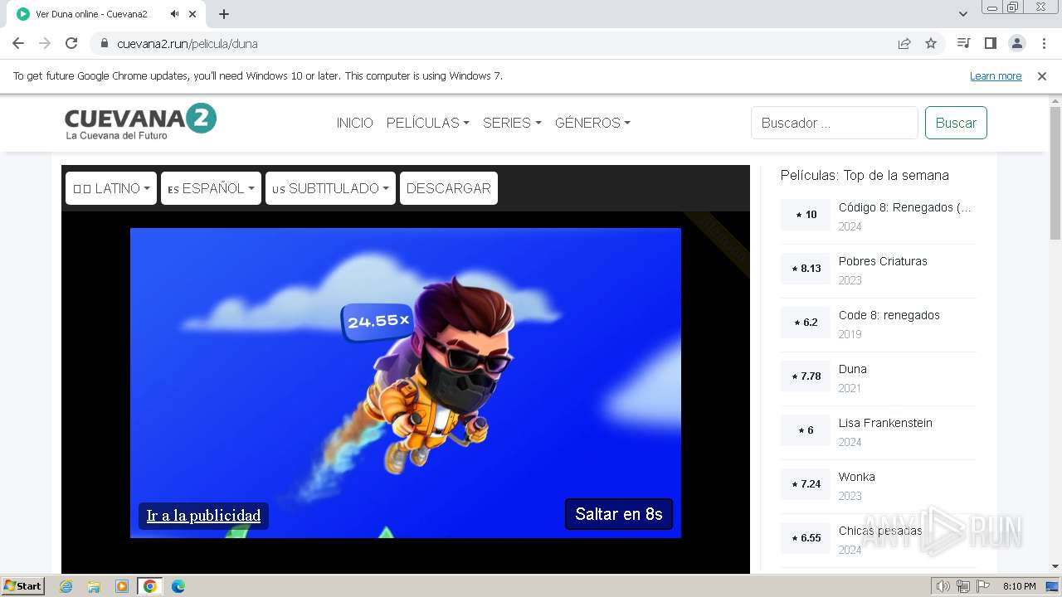The image size is (1062, 597).
Task: Click the Ir a la publicidad link
Action: [x=203, y=516]
